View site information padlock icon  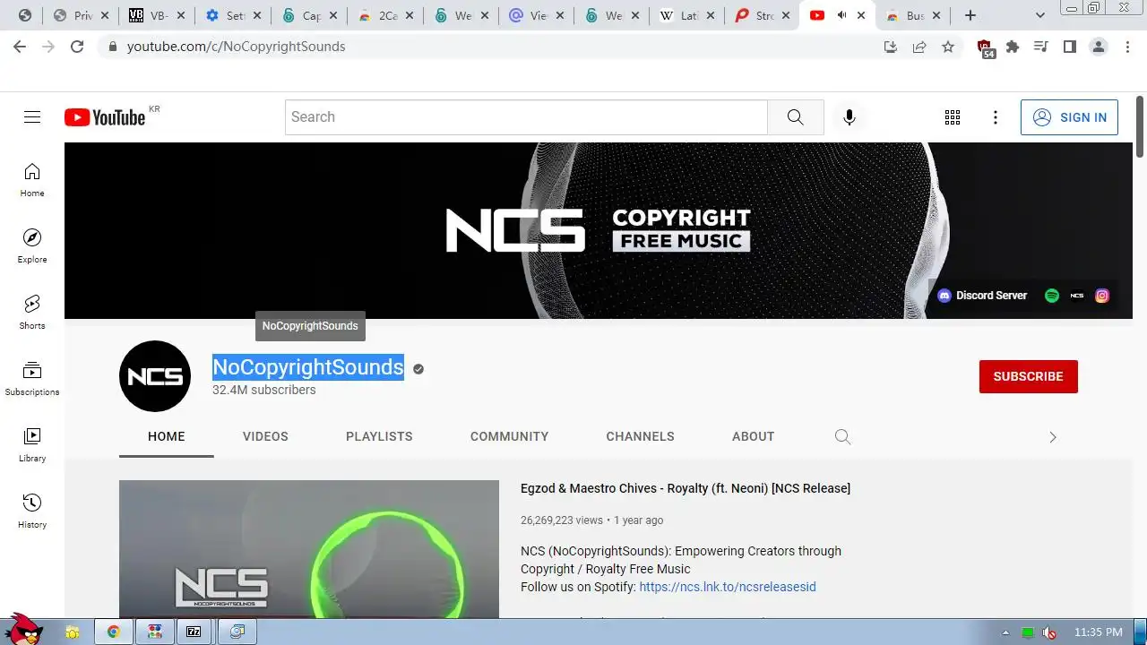click(112, 47)
